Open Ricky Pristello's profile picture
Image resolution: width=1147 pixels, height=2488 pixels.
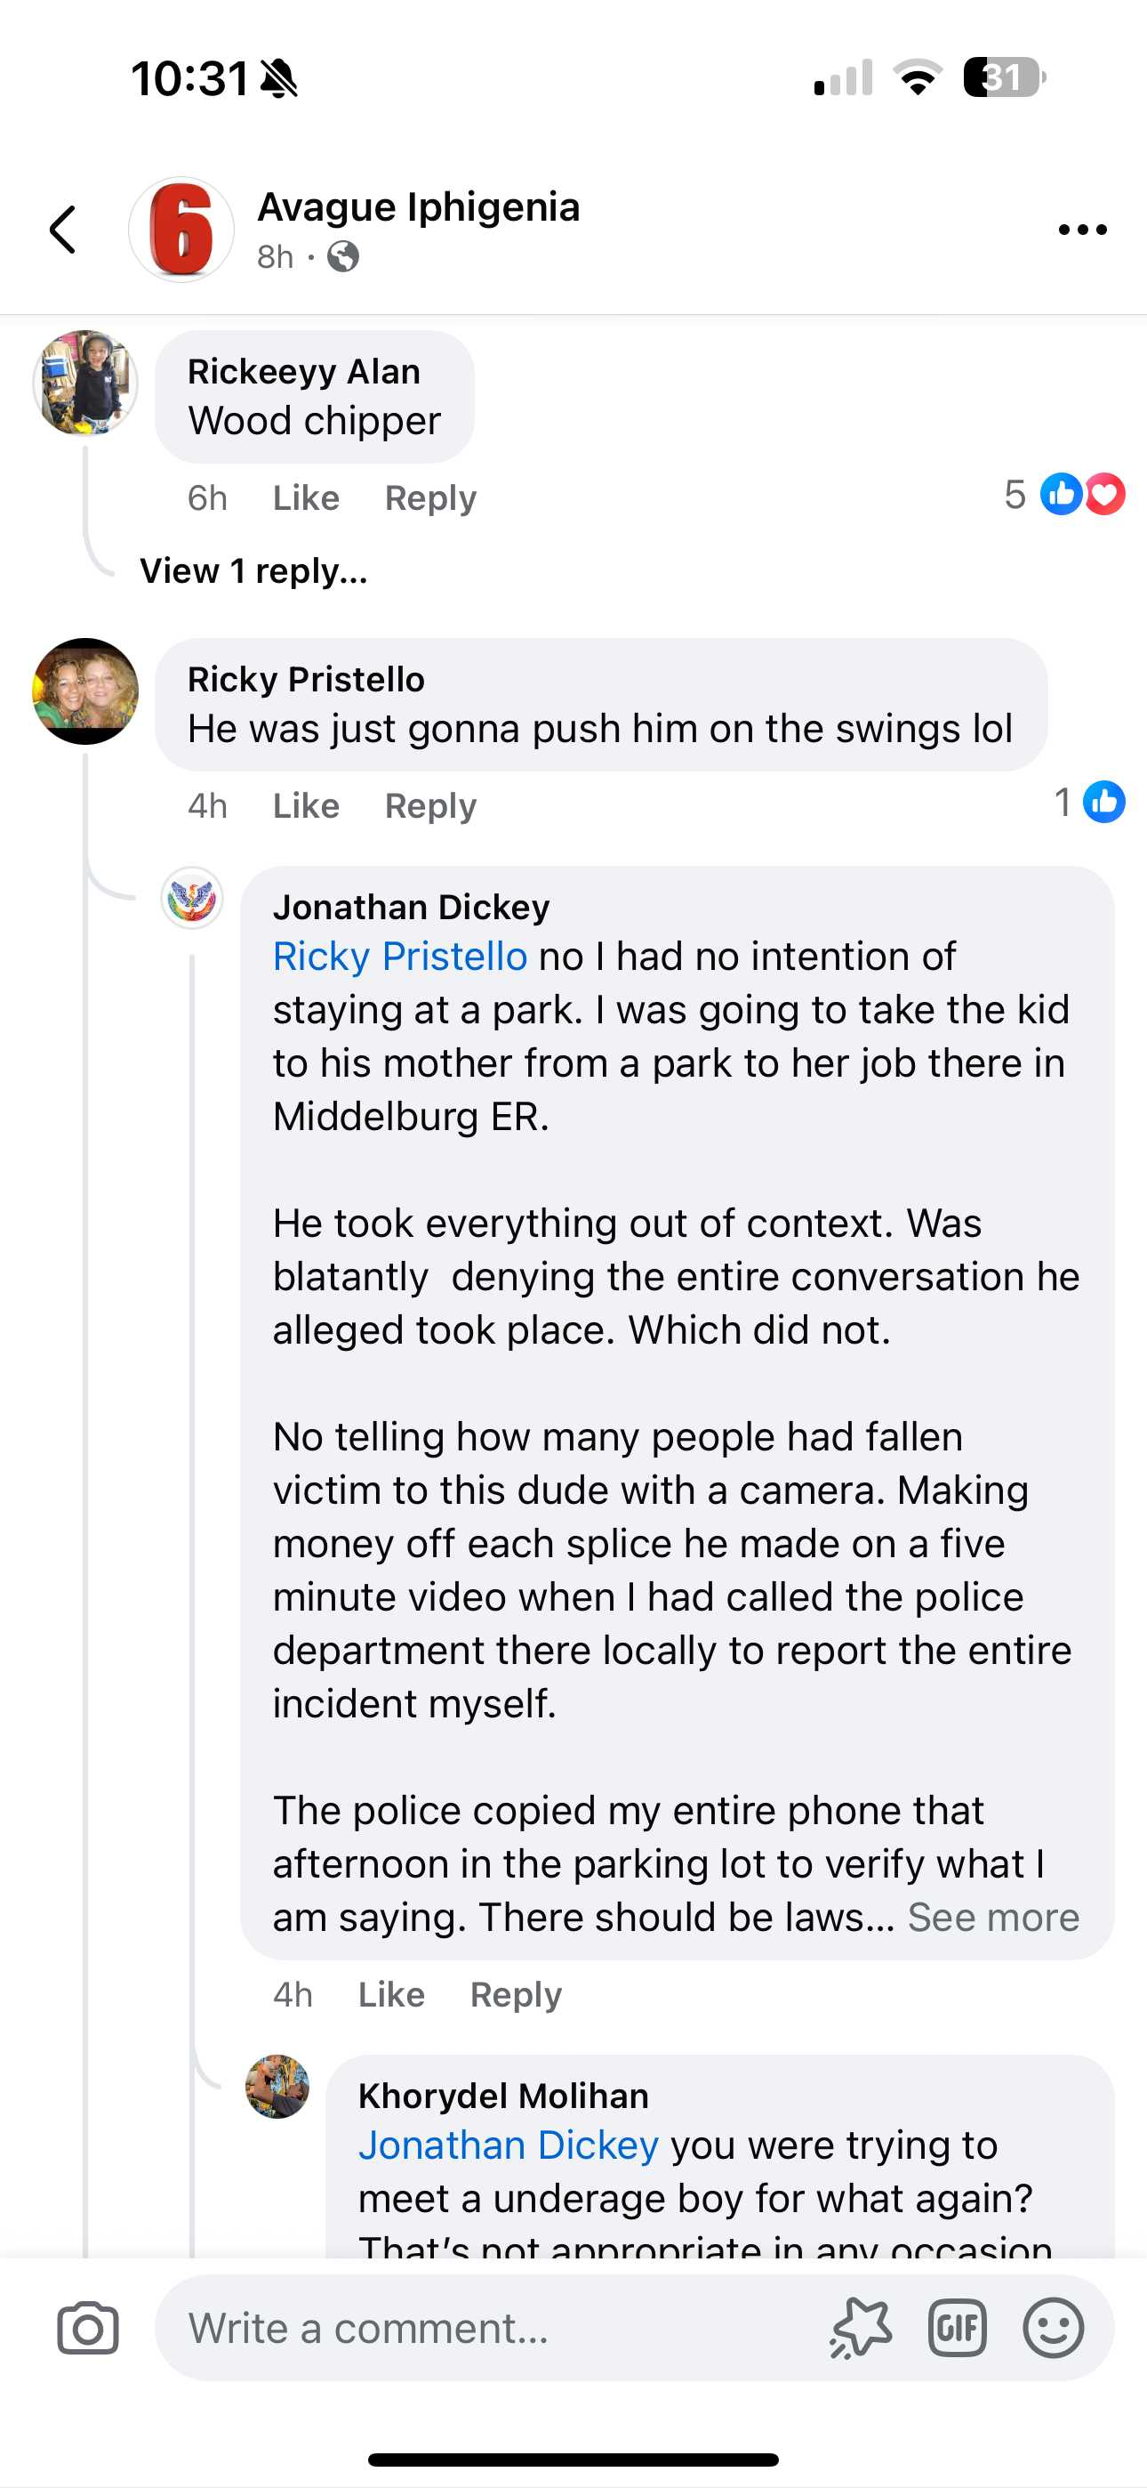86,691
